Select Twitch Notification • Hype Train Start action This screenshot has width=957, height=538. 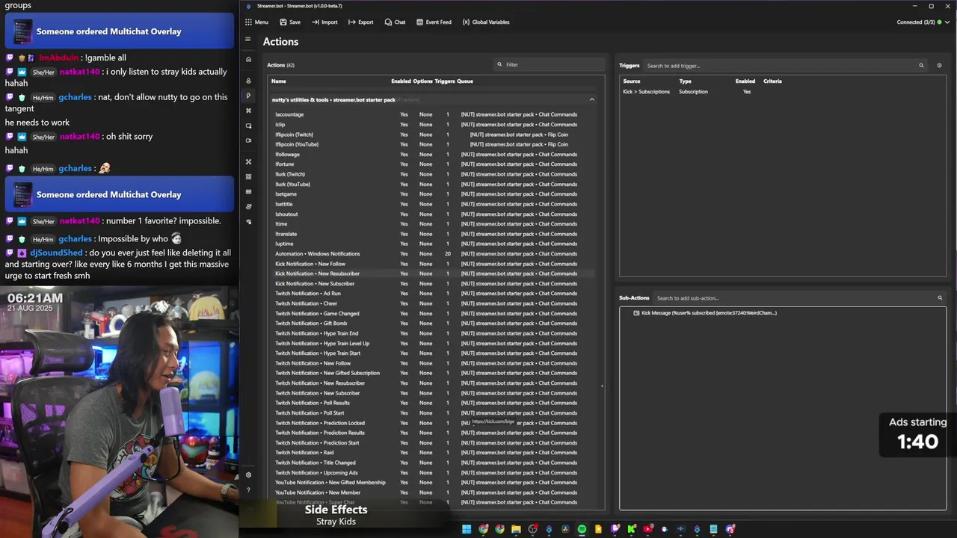tap(318, 353)
